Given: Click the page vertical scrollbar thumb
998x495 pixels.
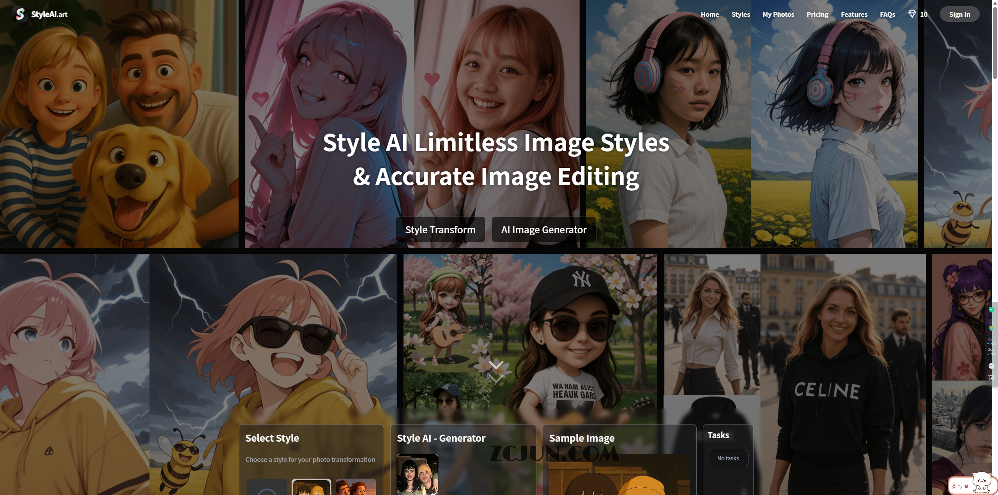Looking at the screenshot, I should pos(994,43).
